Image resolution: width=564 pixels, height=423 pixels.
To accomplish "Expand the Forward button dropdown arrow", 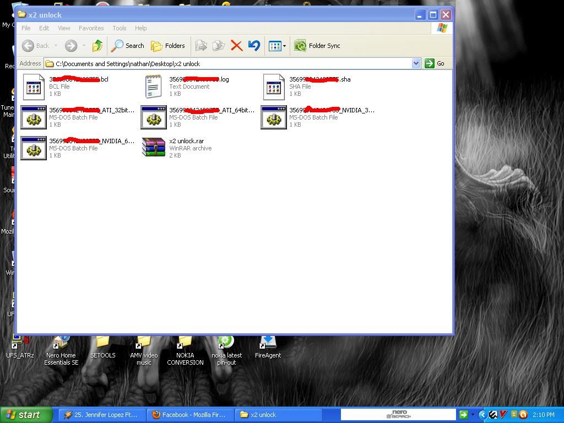I will click(84, 46).
